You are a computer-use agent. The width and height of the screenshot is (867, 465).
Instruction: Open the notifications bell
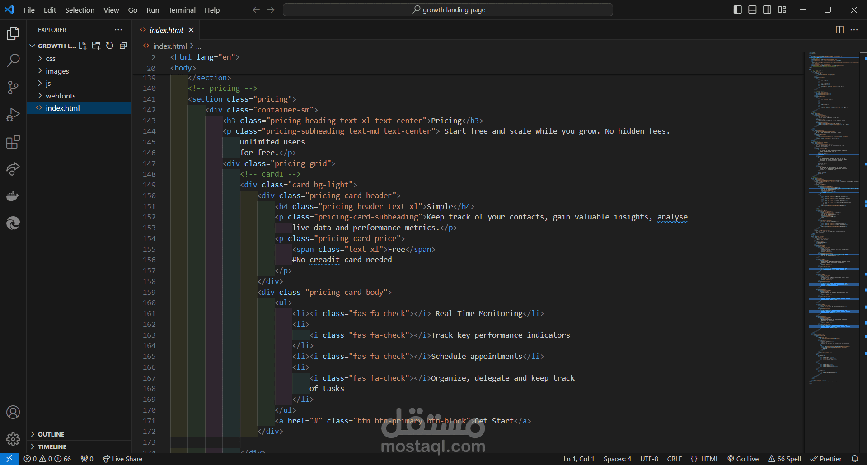pyautogui.click(x=855, y=459)
